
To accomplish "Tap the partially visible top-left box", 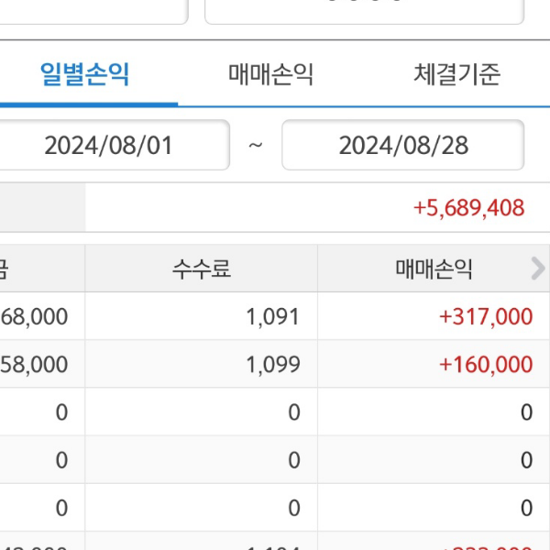I will 92,11.
